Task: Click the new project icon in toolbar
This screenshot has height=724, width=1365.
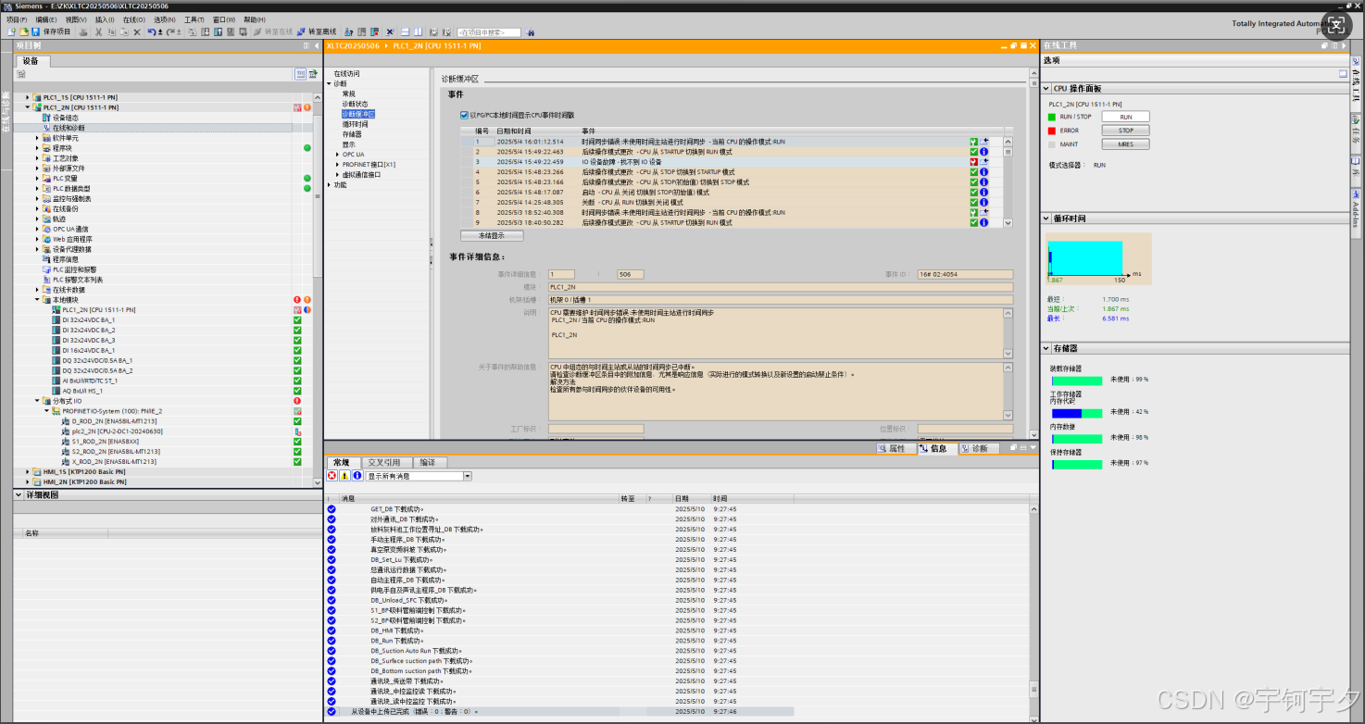Action: (11, 31)
